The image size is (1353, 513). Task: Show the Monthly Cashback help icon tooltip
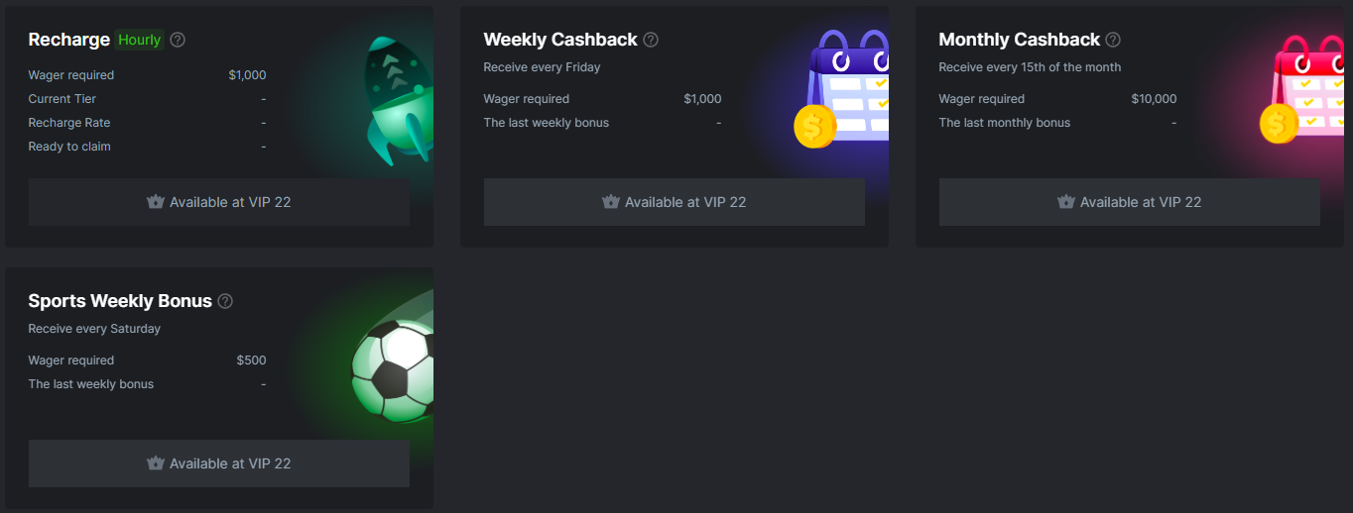1113,40
